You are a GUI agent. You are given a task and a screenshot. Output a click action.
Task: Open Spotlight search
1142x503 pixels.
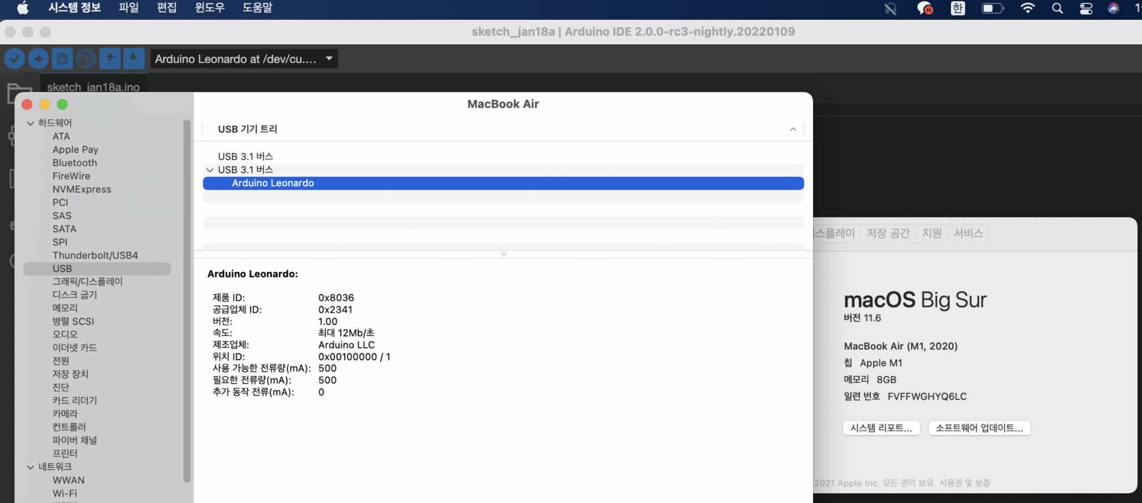pyautogui.click(x=1057, y=8)
